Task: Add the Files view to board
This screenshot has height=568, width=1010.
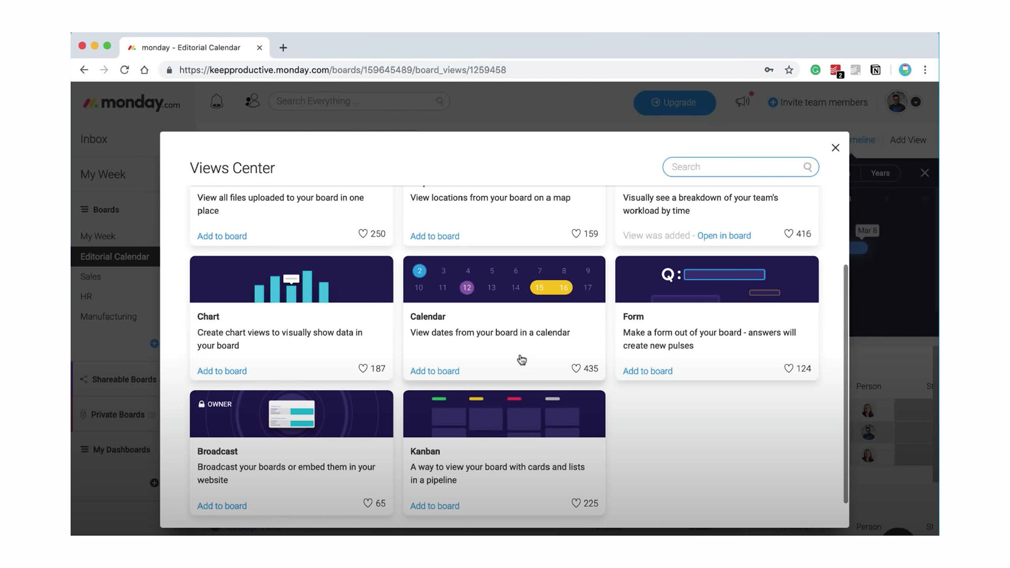Action: coord(222,236)
